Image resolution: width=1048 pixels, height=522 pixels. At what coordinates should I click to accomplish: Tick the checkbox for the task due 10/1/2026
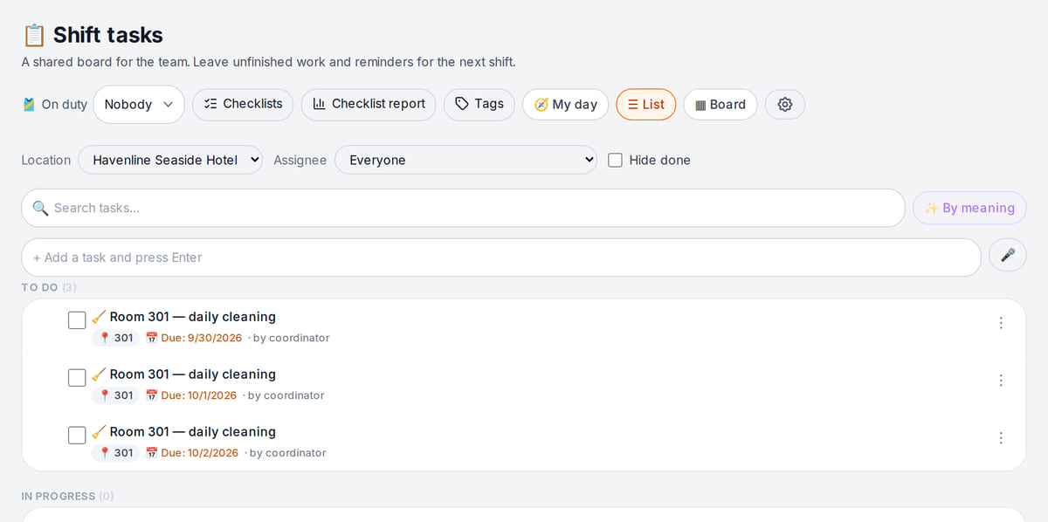click(77, 378)
